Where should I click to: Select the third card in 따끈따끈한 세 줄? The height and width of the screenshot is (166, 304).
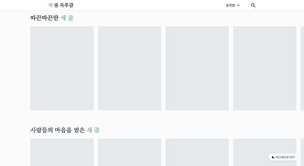point(197,68)
